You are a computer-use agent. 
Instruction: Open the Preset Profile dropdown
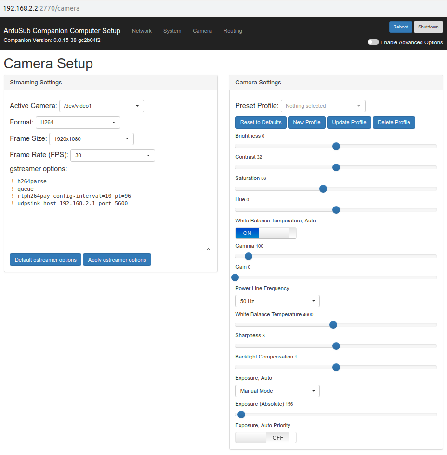323,106
